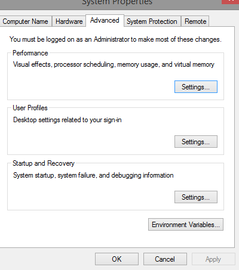
Task: Click the greyed-out Apply button
Action: coord(213,259)
